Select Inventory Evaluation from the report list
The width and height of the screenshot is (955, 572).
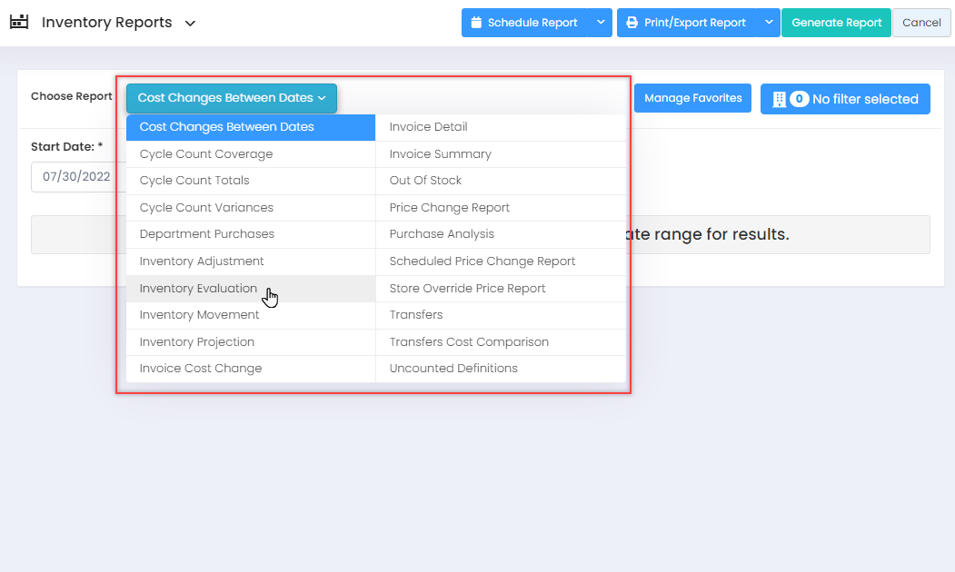click(198, 289)
